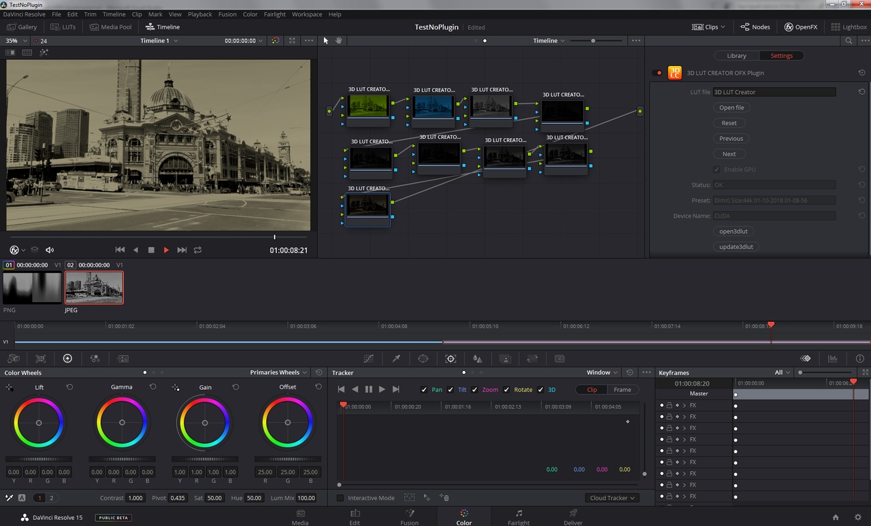
Task: Click the plugin Reset button
Action: tap(729, 123)
